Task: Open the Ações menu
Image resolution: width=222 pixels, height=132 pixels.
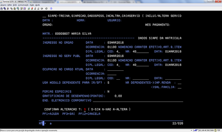Action: pos(32,5)
